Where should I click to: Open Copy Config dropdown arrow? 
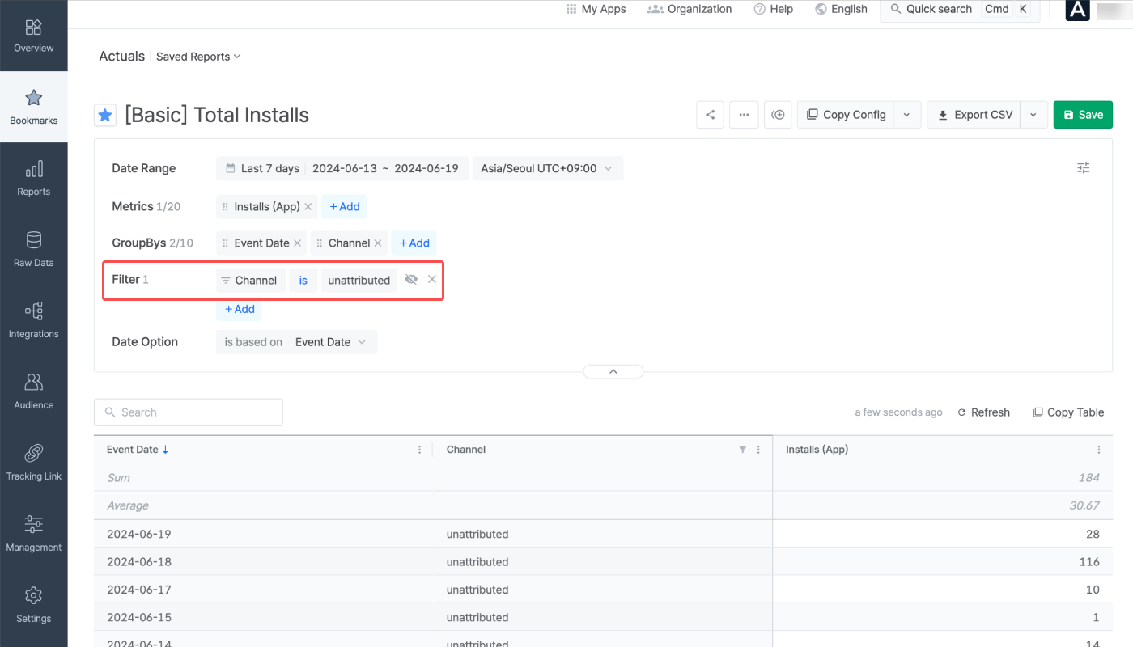907,115
